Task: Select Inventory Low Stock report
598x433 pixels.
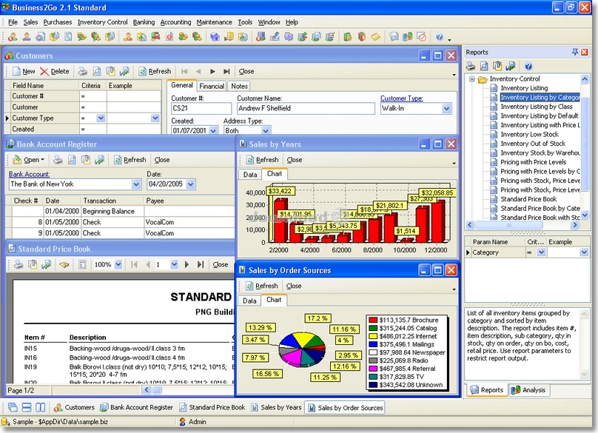Action: tap(529, 135)
